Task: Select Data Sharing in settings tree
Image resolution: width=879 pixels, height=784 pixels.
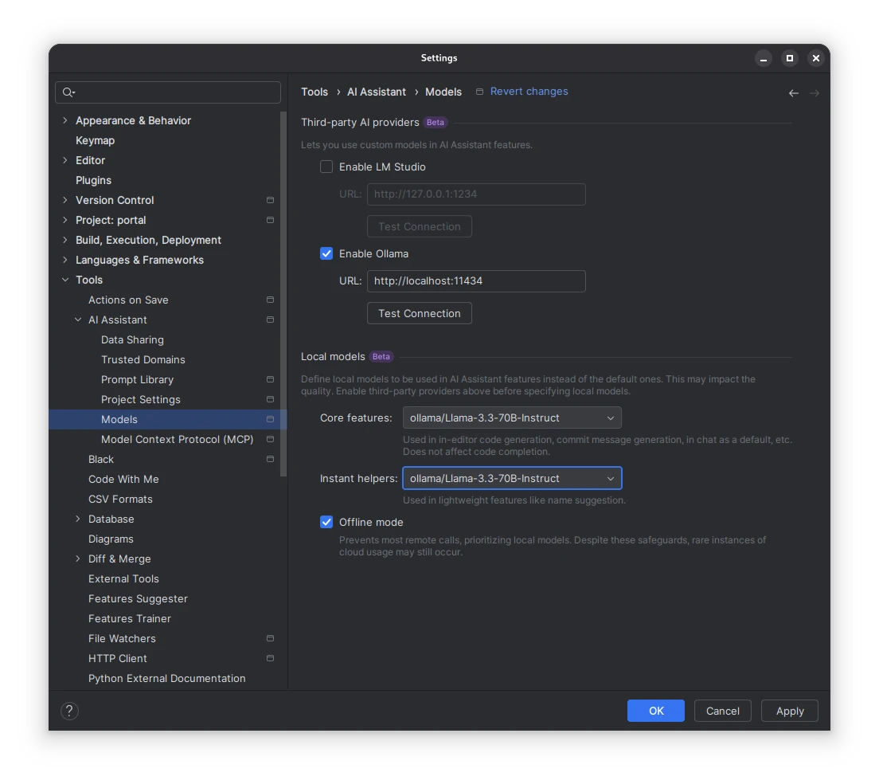Action: (x=132, y=339)
